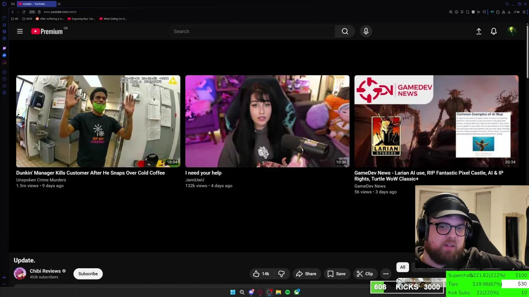The image size is (529, 297).
Task: Open the ad blocker shield icon
Action: (473, 12)
